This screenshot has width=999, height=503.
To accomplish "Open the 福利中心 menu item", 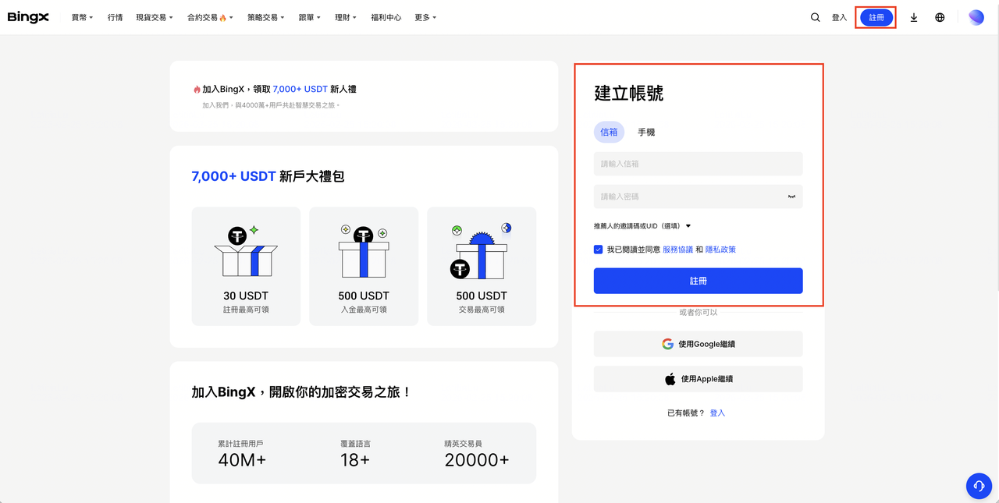I will tap(386, 17).
